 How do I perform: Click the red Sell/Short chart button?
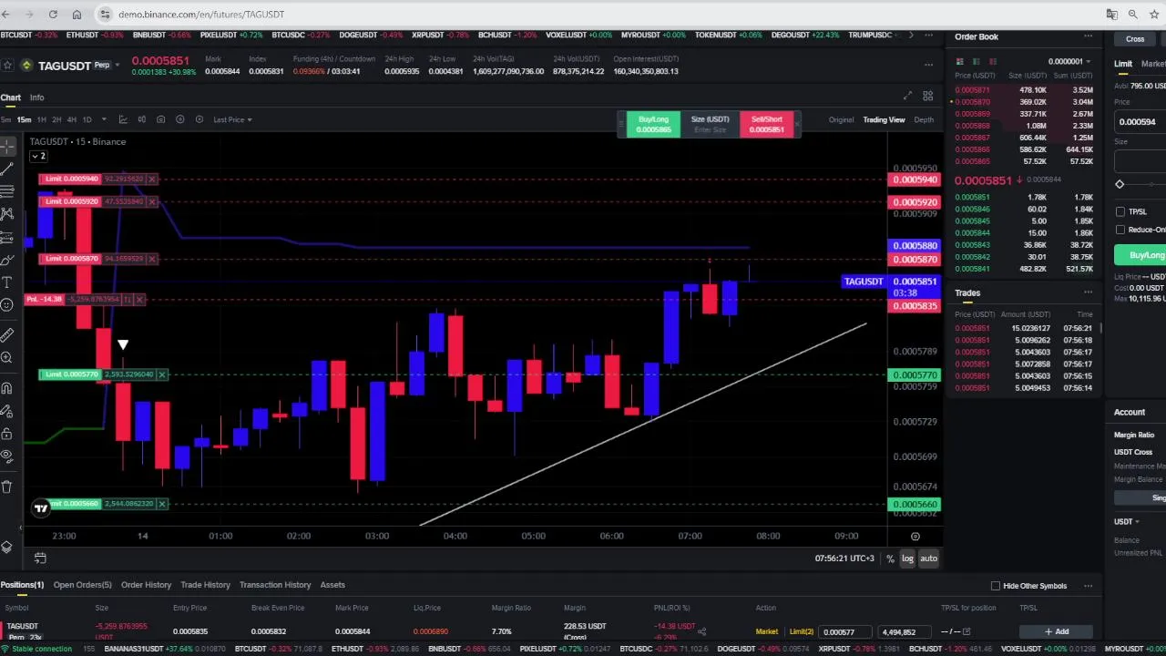click(x=767, y=124)
